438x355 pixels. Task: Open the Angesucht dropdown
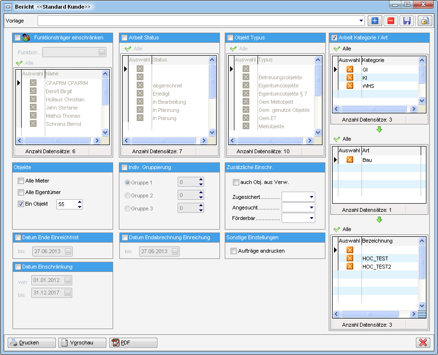[311, 208]
